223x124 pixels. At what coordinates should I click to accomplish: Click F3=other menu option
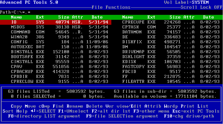[151, 111]
